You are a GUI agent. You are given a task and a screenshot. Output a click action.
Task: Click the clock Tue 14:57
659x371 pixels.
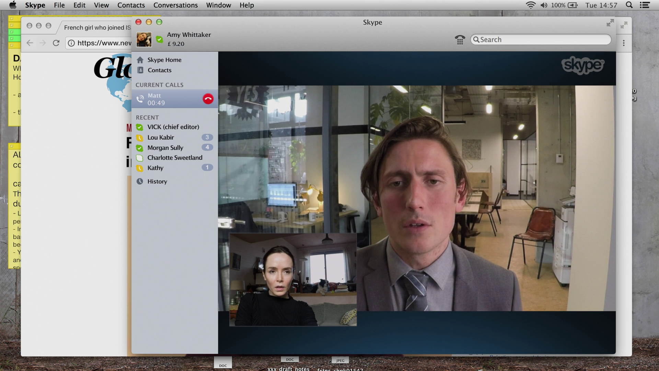[x=601, y=5]
